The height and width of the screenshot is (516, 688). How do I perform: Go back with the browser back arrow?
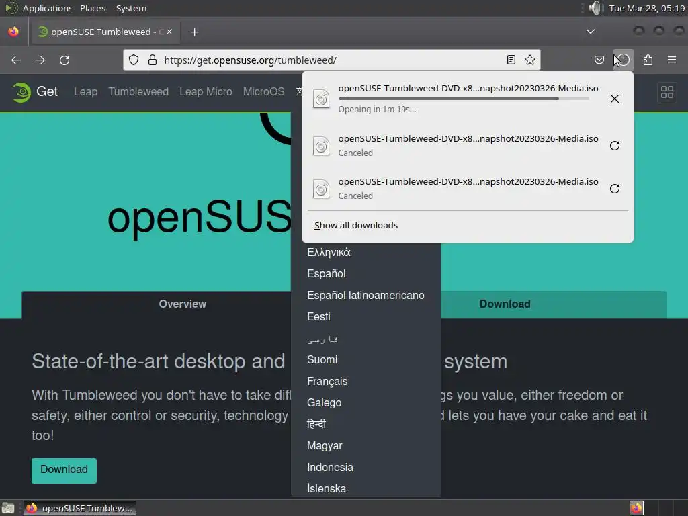(16, 60)
